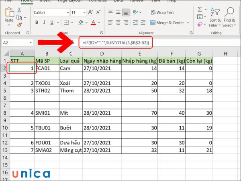Select row 13 header
This screenshot has width=241, height=181.
5,150
